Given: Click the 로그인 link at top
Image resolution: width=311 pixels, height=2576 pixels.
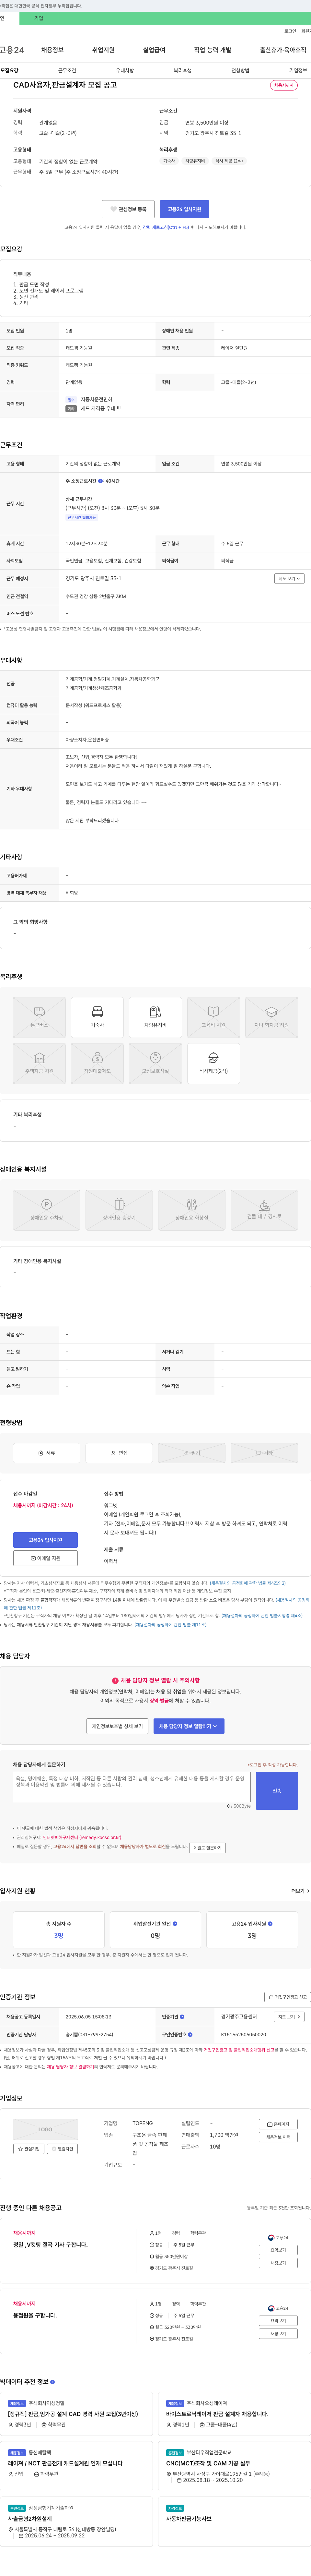Looking at the screenshot, I should tap(290, 31).
